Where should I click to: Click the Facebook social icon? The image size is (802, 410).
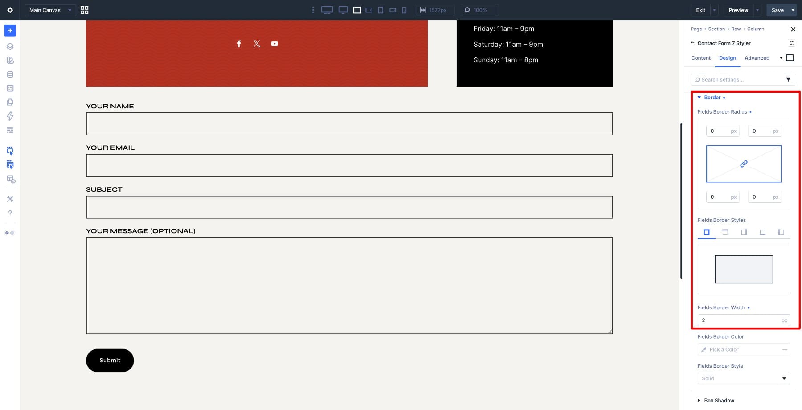tap(239, 44)
